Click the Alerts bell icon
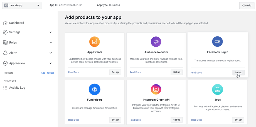The image size is (256, 127). pos(5,53)
